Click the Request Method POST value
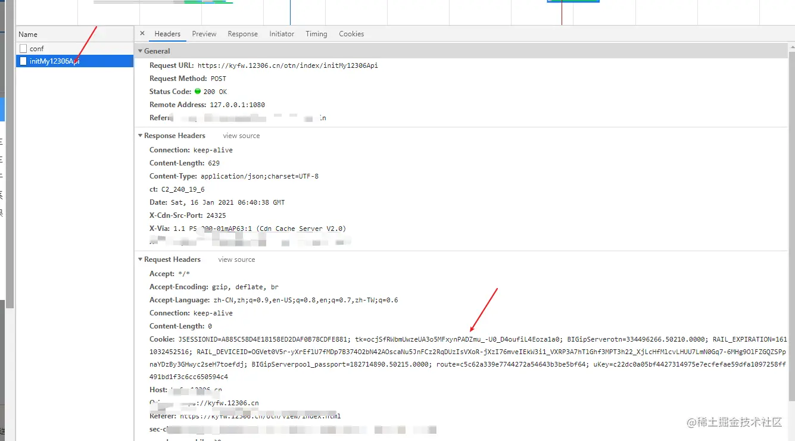The height and width of the screenshot is (441, 795). 218,79
